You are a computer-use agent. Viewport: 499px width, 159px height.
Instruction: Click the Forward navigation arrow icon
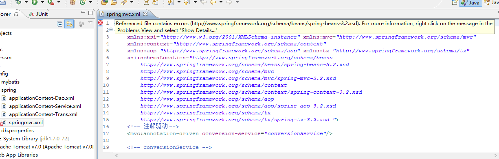pos(230,2)
